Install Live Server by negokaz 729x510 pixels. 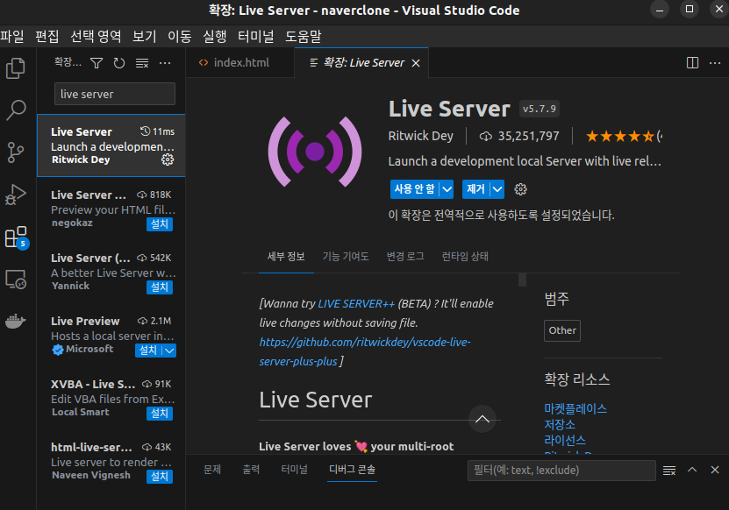[x=160, y=224]
